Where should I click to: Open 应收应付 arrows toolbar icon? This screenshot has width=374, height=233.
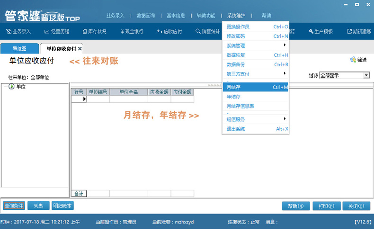pyautogui.click(x=160, y=31)
